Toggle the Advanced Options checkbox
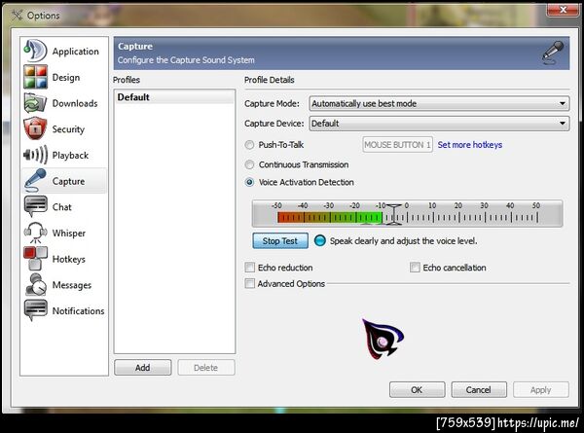Viewport: 584px width, 433px height. [x=250, y=284]
